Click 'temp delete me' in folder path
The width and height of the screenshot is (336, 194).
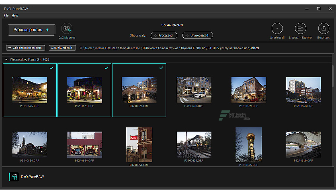click(x=130, y=48)
